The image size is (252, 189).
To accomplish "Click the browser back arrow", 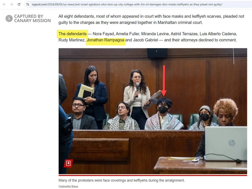I will click(x=4, y=4).
